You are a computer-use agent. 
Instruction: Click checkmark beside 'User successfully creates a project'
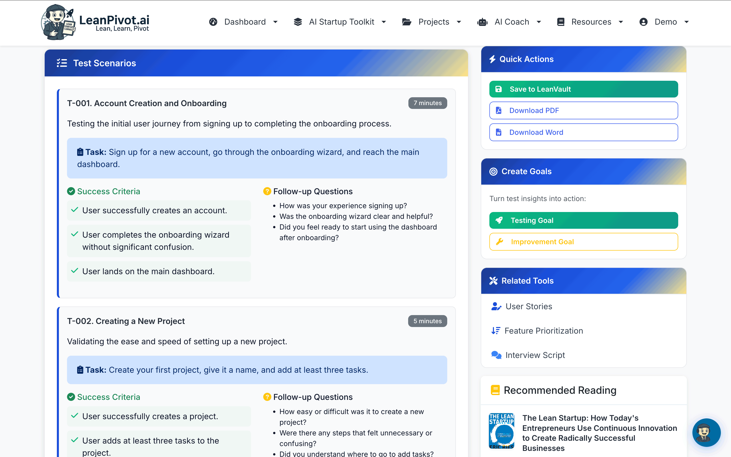[x=75, y=416]
